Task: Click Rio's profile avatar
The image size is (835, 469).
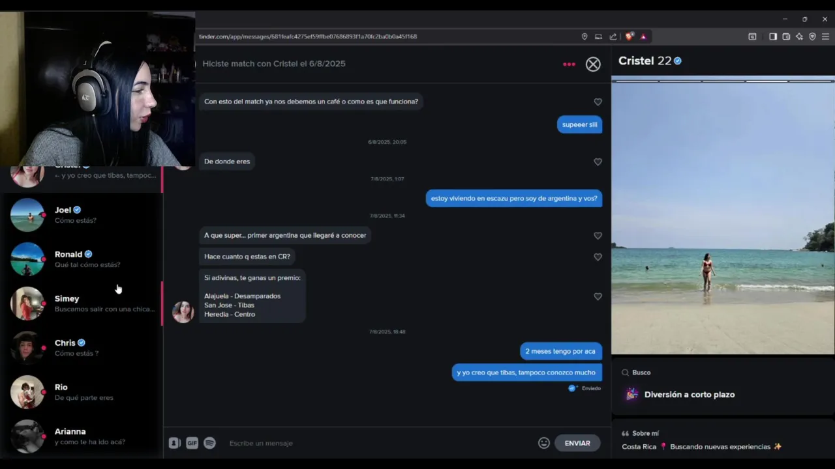Action: 27,392
